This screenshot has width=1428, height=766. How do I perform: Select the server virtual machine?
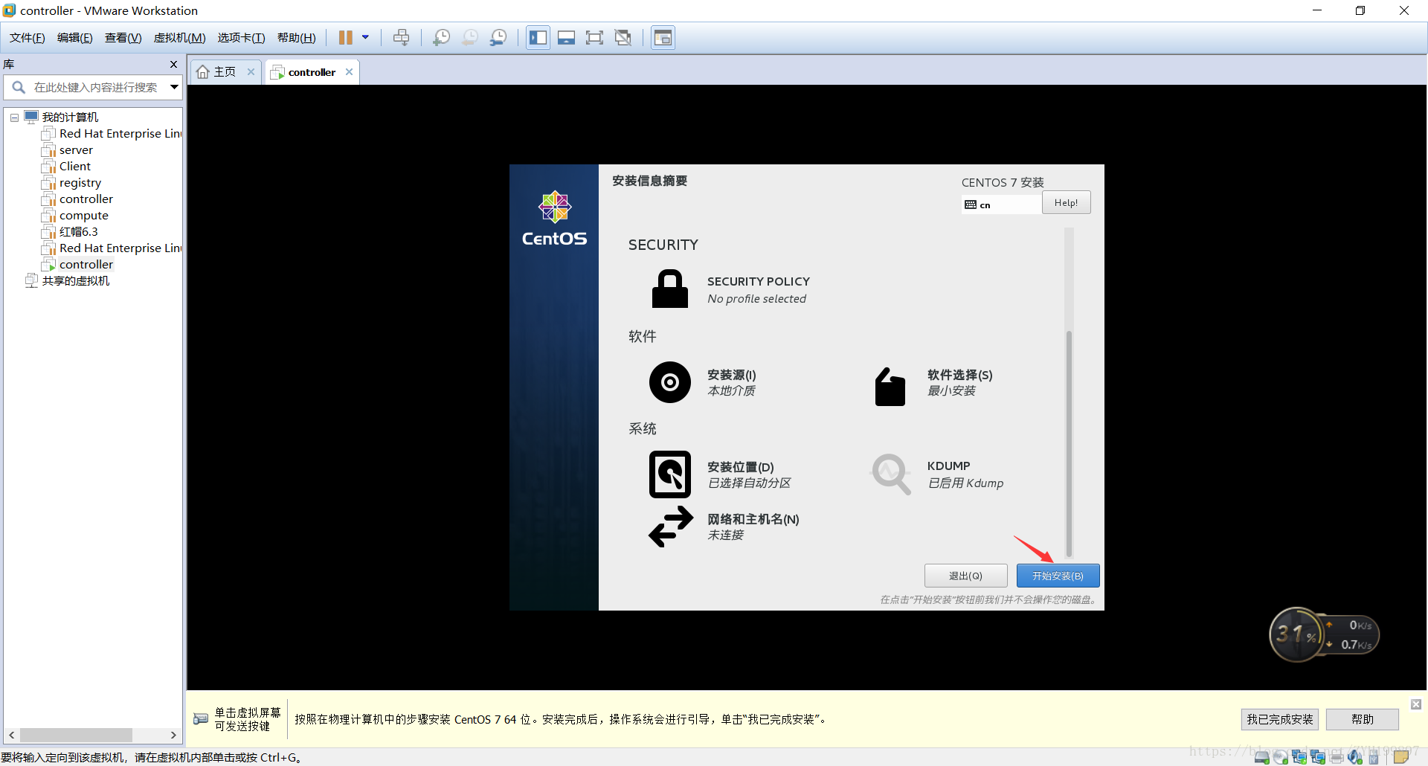pos(76,150)
